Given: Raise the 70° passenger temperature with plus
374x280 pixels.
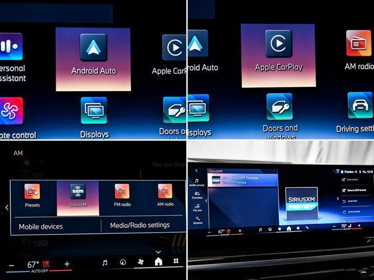Looking at the screenshot, I should pyautogui.click(x=359, y=225).
